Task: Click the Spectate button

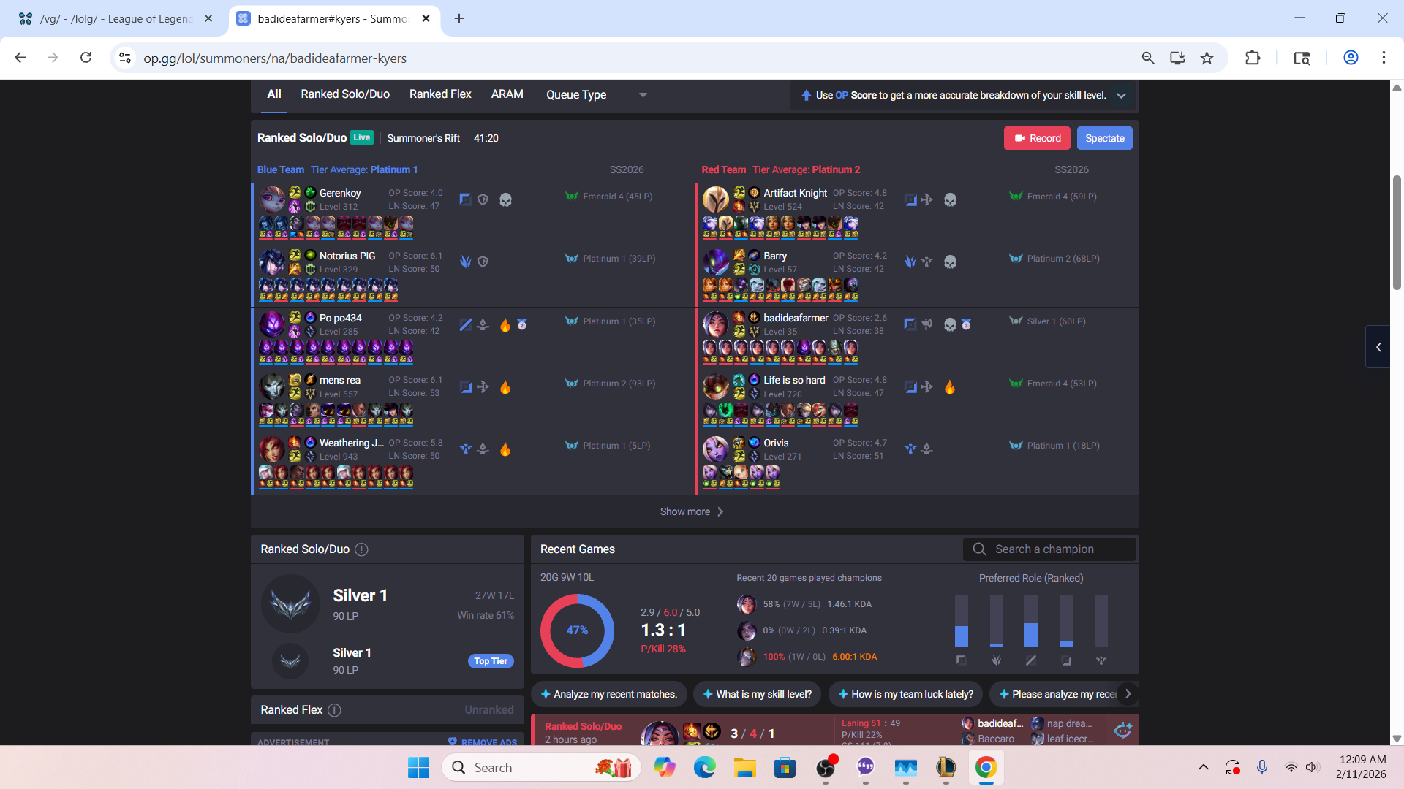Action: [1104, 138]
